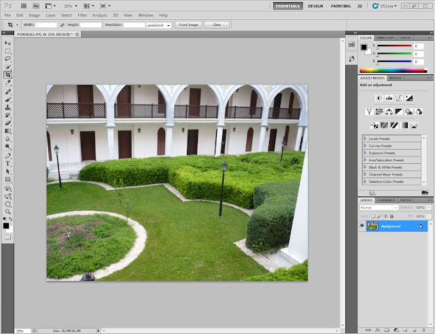435x334 pixels.
Task: Open the Image menu
Action: click(x=35, y=15)
